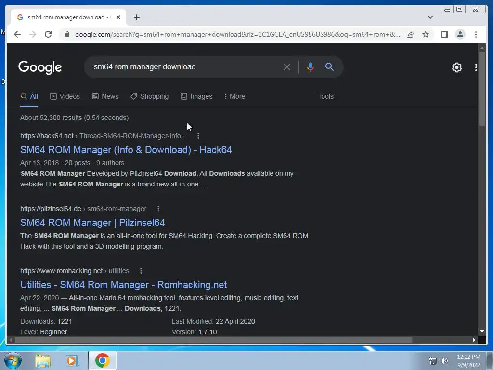The height and width of the screenshot is (370, 493).
Task: Click the pilzinsel64.de URL breadcrumb
Action: pyautogui.click(x=83, y=209)
